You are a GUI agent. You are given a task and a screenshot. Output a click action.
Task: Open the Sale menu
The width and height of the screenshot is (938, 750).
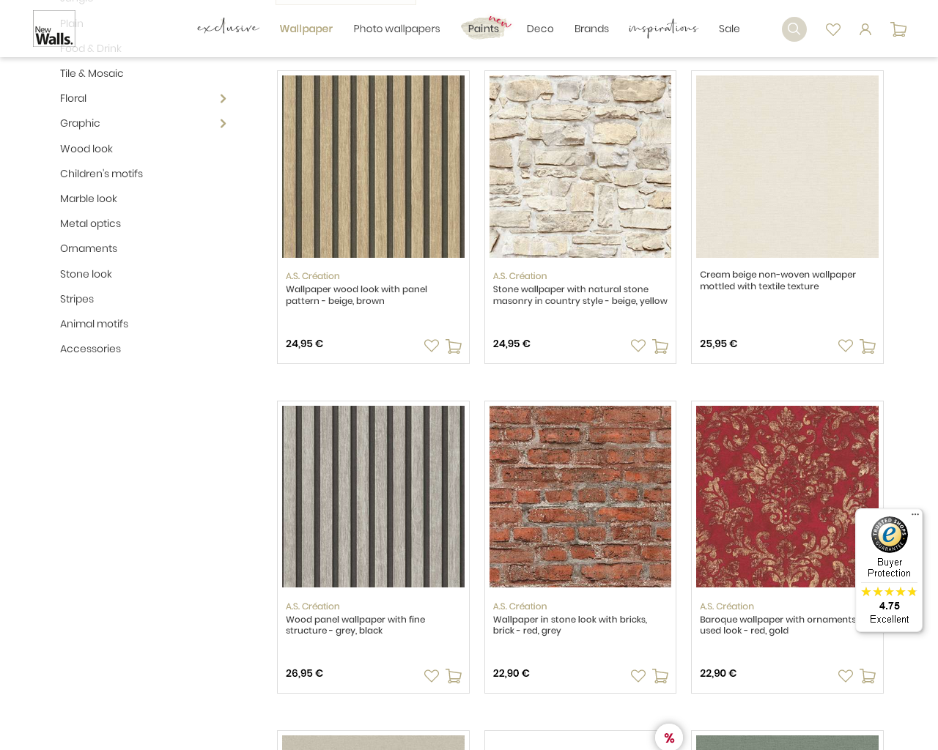click(x=729, y=29)
